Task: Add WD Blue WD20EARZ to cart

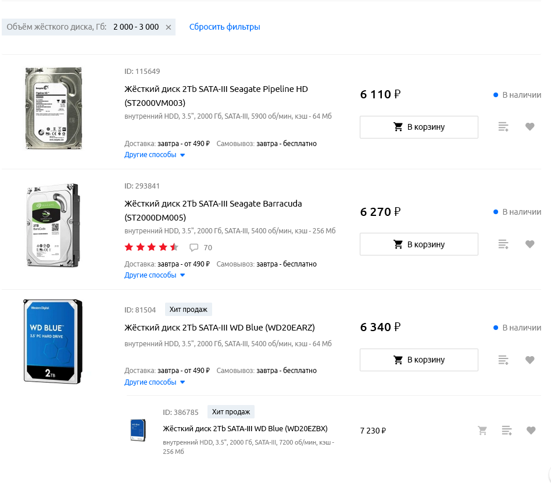Action: 419,360
